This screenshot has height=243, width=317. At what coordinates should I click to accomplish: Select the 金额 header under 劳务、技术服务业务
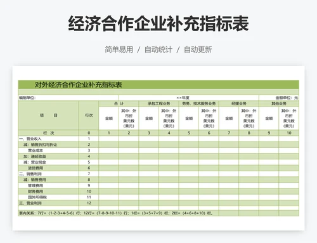[189, 118]
